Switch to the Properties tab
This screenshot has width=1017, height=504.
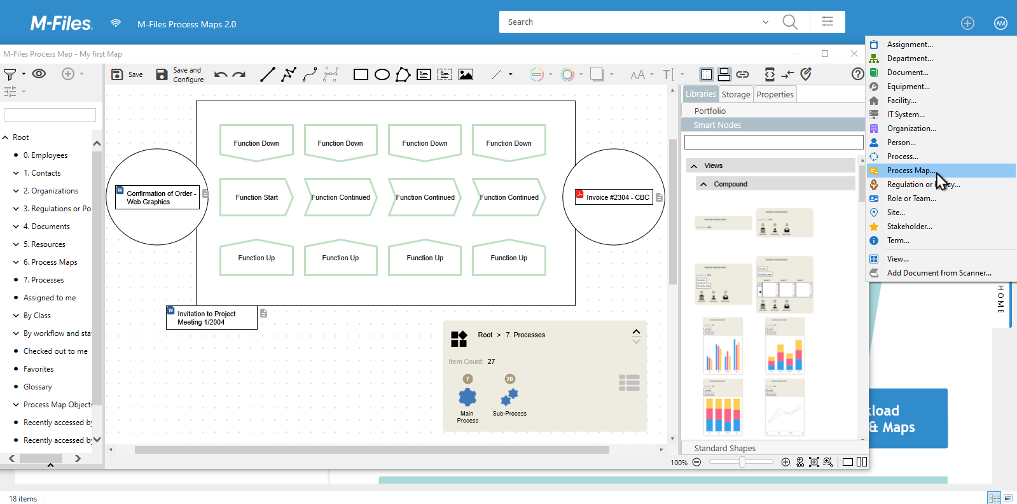(775, 94)
